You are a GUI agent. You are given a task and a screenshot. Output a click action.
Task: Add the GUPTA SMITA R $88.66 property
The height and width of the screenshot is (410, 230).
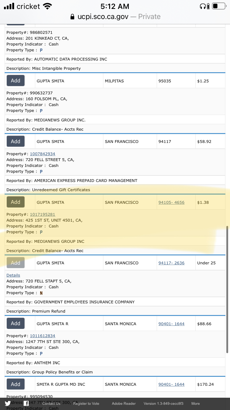click(16, 323)
